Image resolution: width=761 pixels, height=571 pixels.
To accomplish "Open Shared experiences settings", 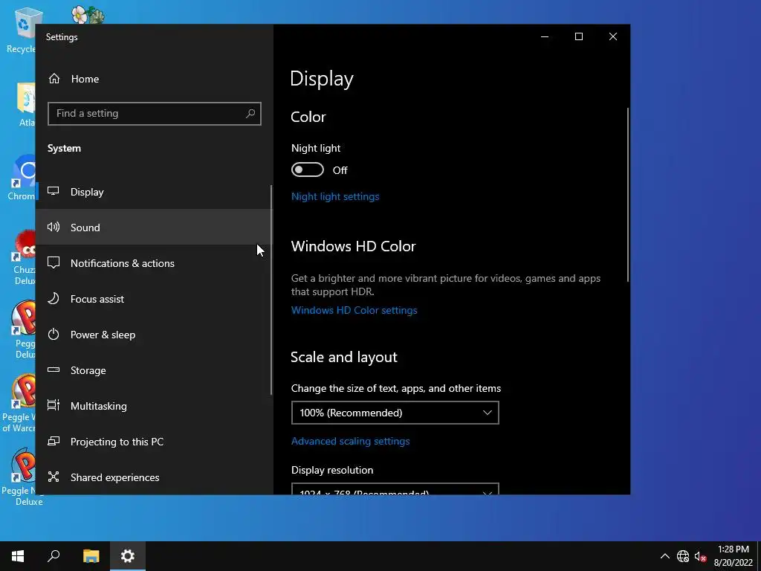I will [x=155, y=477].
